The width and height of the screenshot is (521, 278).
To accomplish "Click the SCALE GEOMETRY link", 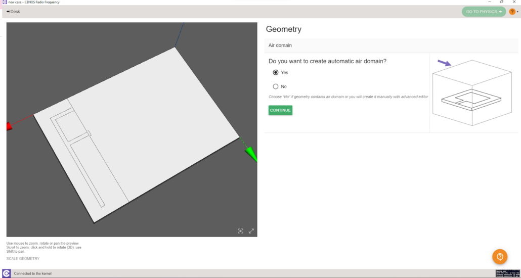I will pyautogui.click(x=23, y=259).
